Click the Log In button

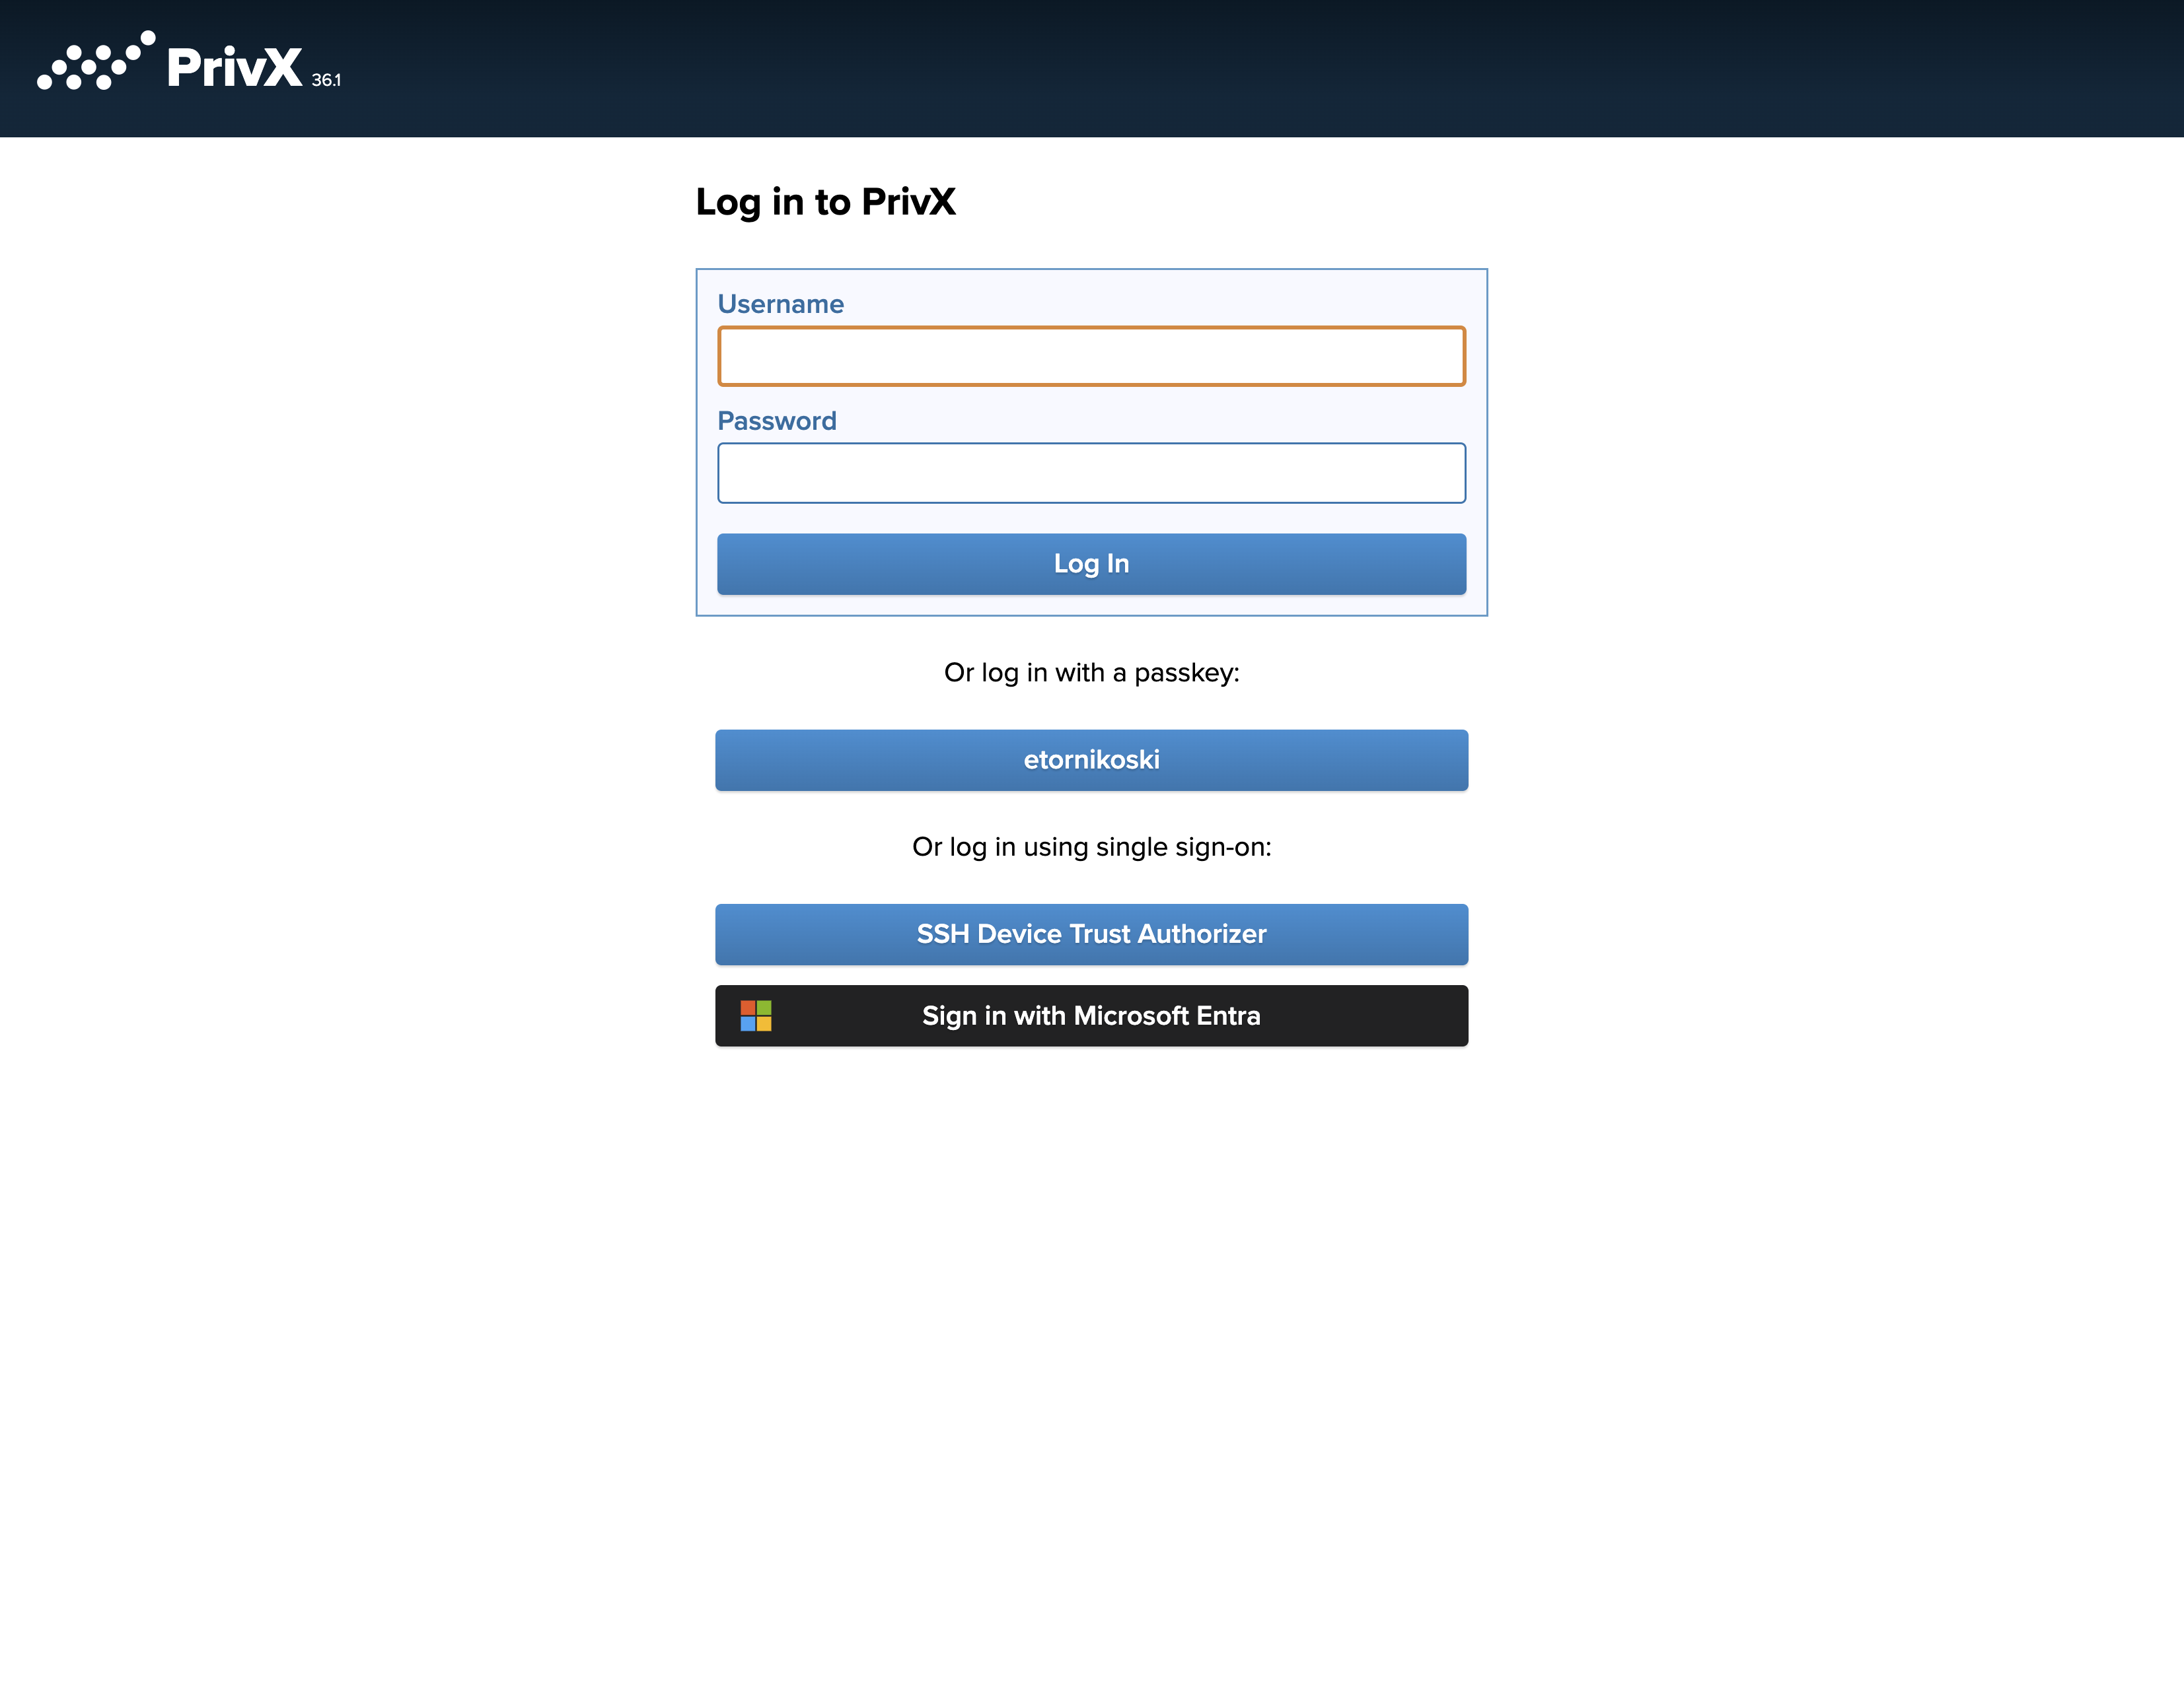pyautogui.click(x=1091, y=564)
